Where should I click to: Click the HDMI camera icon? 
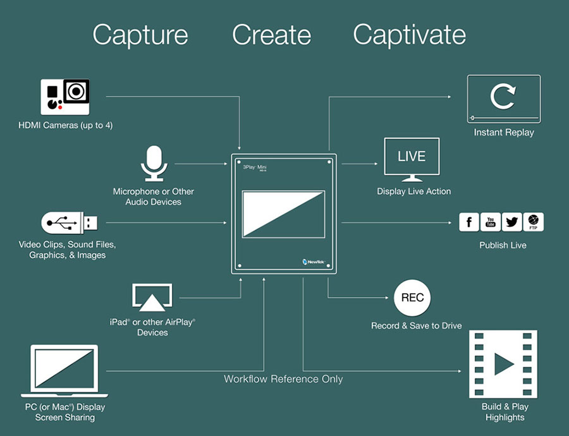click(x=65, y=96)
